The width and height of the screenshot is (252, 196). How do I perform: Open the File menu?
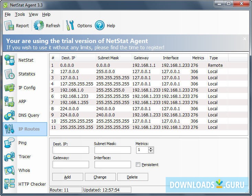point(8,14)
